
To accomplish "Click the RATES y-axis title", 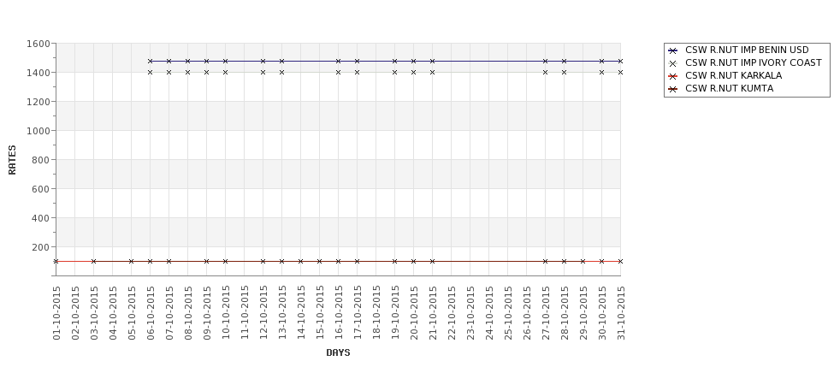I will [x=12, y=160].
